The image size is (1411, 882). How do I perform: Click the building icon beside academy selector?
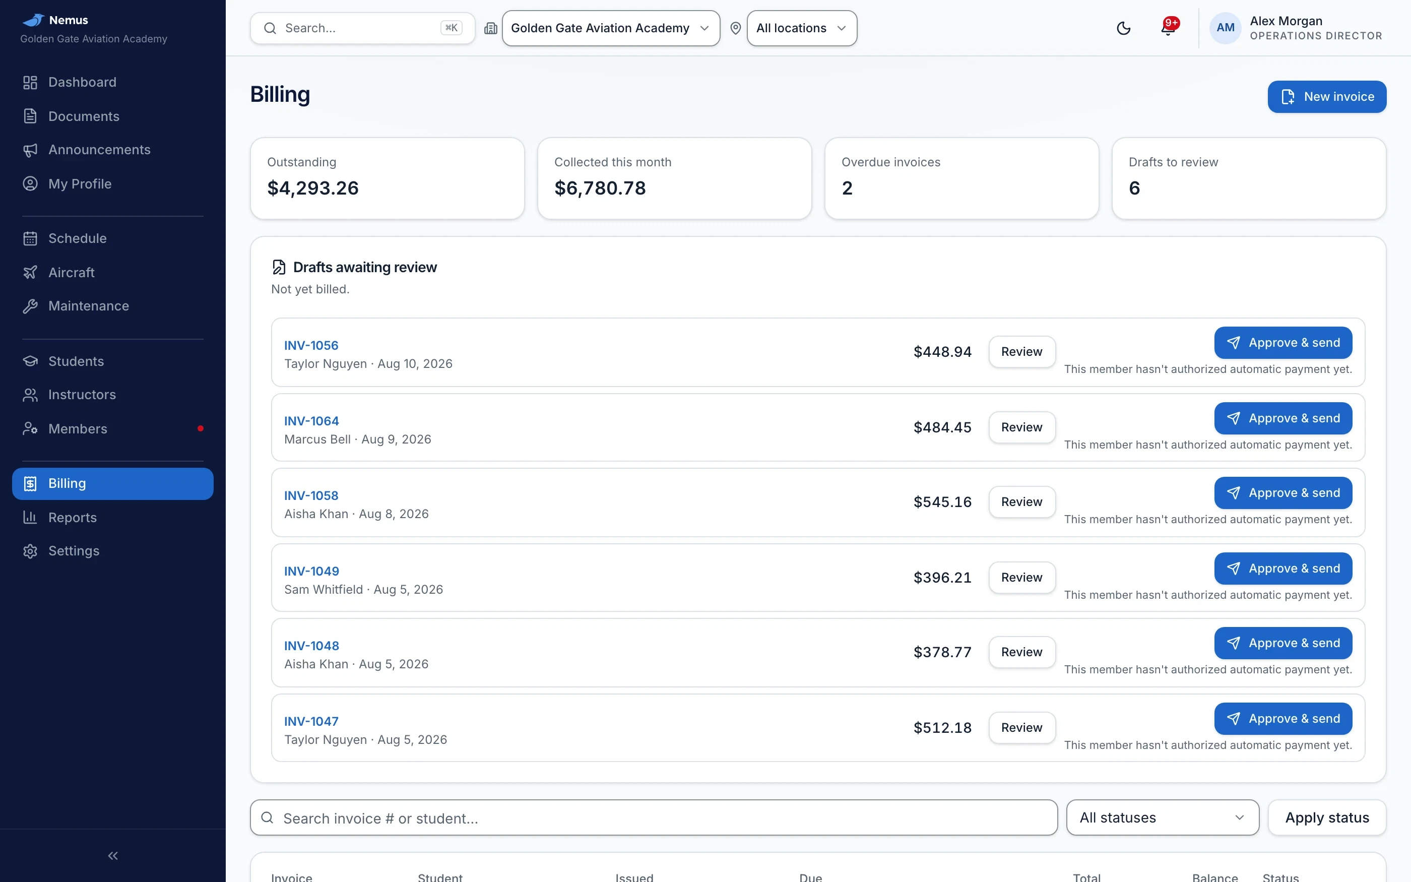click(491, 28)
